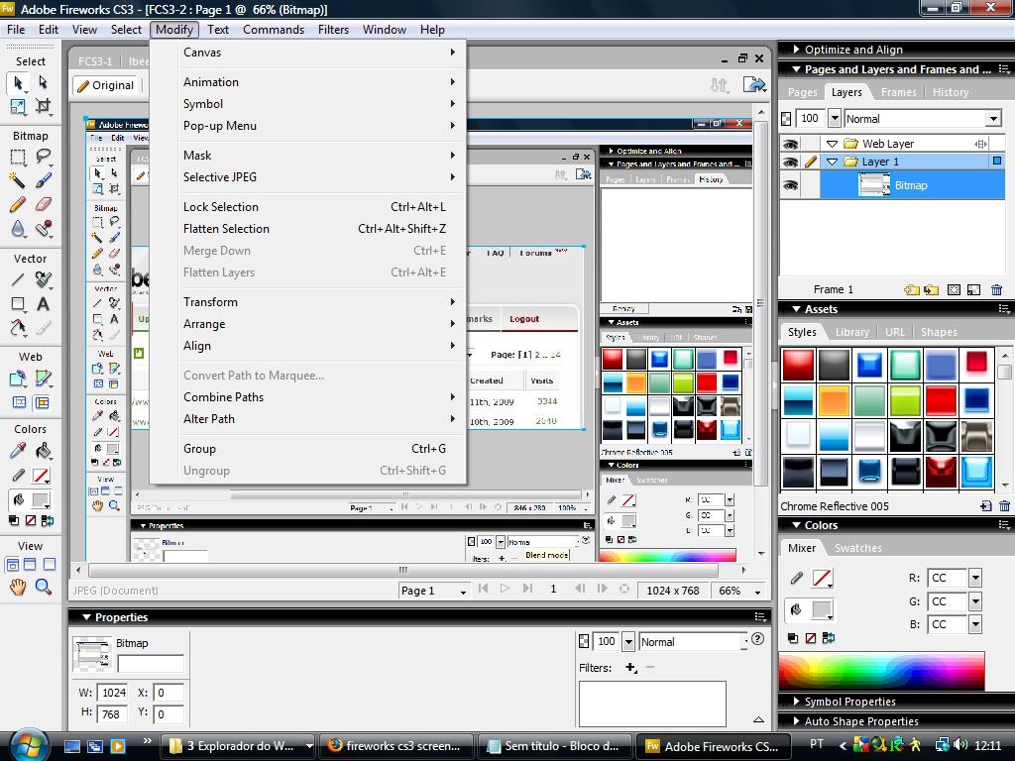The image size is (1015, 761).
Task: Open Sem título Bloco taskbar button
Action: 555,746
